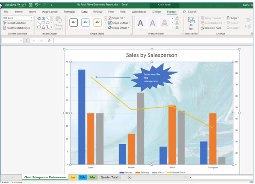Apply the dark filled WordArt A style
The height and width of the screenshot is (184, 255).
point(140,23)
